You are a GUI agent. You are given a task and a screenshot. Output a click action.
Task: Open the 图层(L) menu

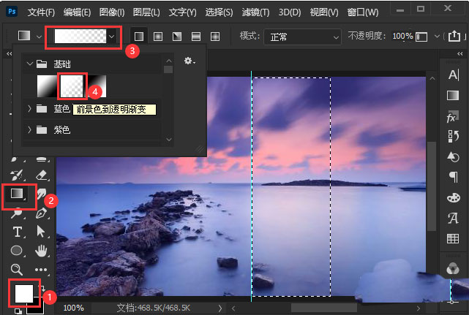coord(147,12)
